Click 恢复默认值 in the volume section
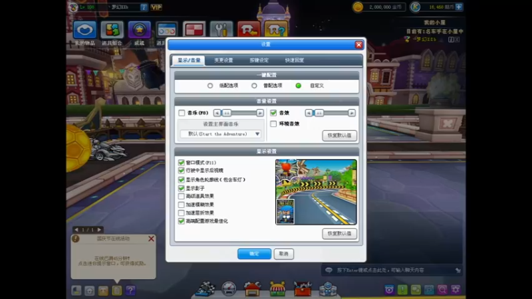 click(339, 136)
